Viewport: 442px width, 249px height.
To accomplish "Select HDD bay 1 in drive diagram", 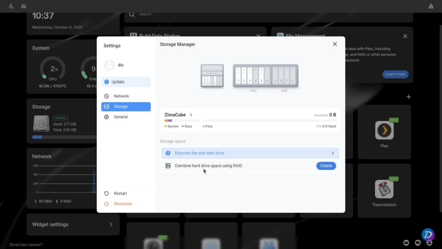I will (x=238, y=76).
